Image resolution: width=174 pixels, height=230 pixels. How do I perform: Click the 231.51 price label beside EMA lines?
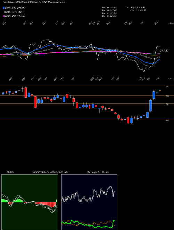(164, 51)
